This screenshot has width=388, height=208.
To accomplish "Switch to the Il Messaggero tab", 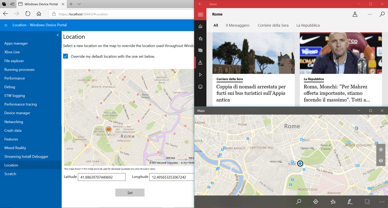I will pyautogui.click(x=238, y=25).
